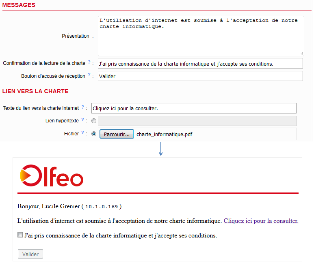Click the Olfeo logo
This screenshot has height=263, width=314.
pos(51,175)
